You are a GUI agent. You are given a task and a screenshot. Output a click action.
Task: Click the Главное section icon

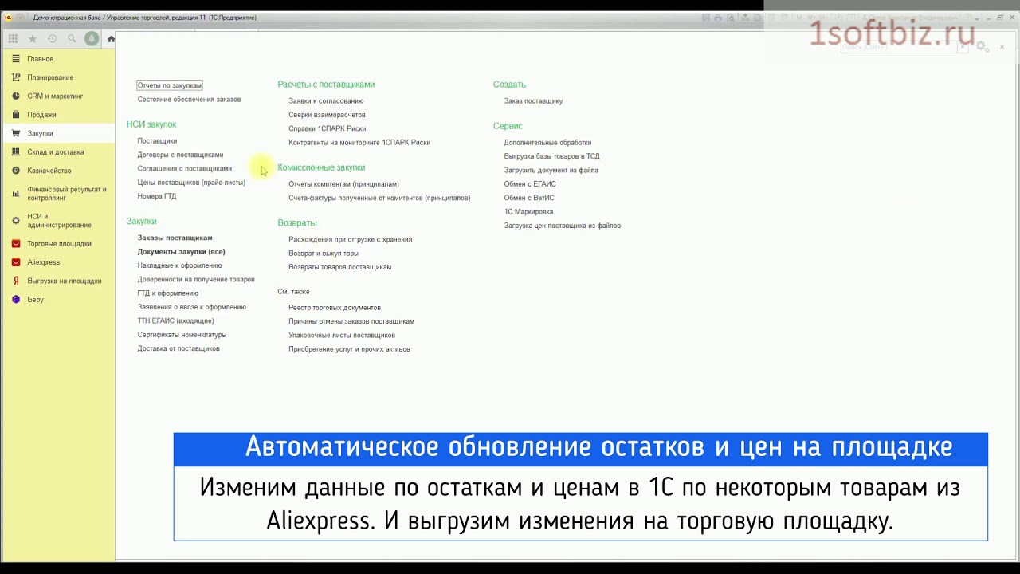tap(16, 59)
